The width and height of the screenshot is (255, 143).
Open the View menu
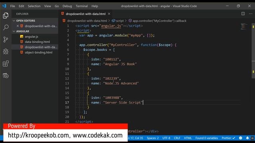47,6
